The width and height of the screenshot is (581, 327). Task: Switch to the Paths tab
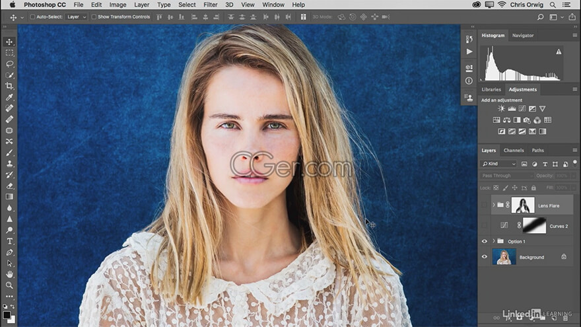coord(537,150)
